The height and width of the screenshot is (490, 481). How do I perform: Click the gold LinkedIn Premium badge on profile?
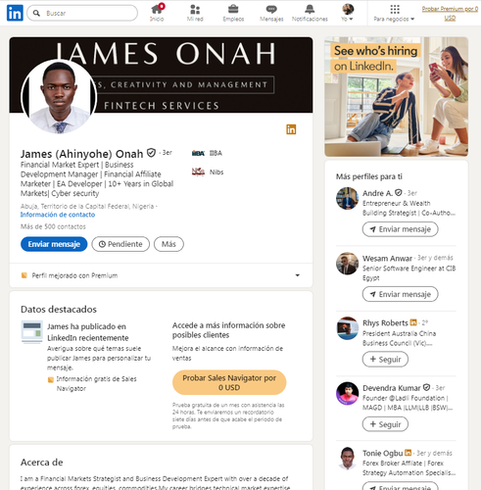click(x=291, y=129)
